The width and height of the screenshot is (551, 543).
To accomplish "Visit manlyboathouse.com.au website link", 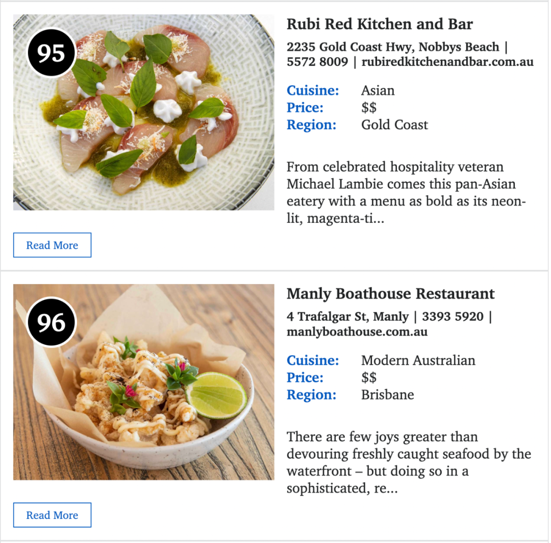I will click(357, 332).
